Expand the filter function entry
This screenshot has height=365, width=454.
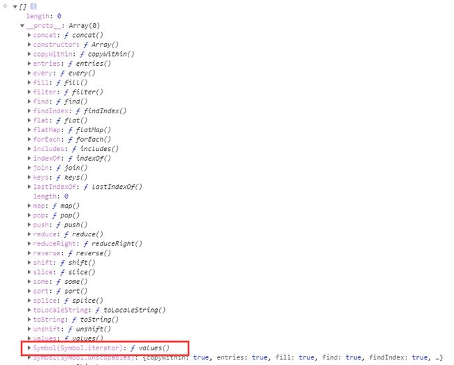point(29,92)
